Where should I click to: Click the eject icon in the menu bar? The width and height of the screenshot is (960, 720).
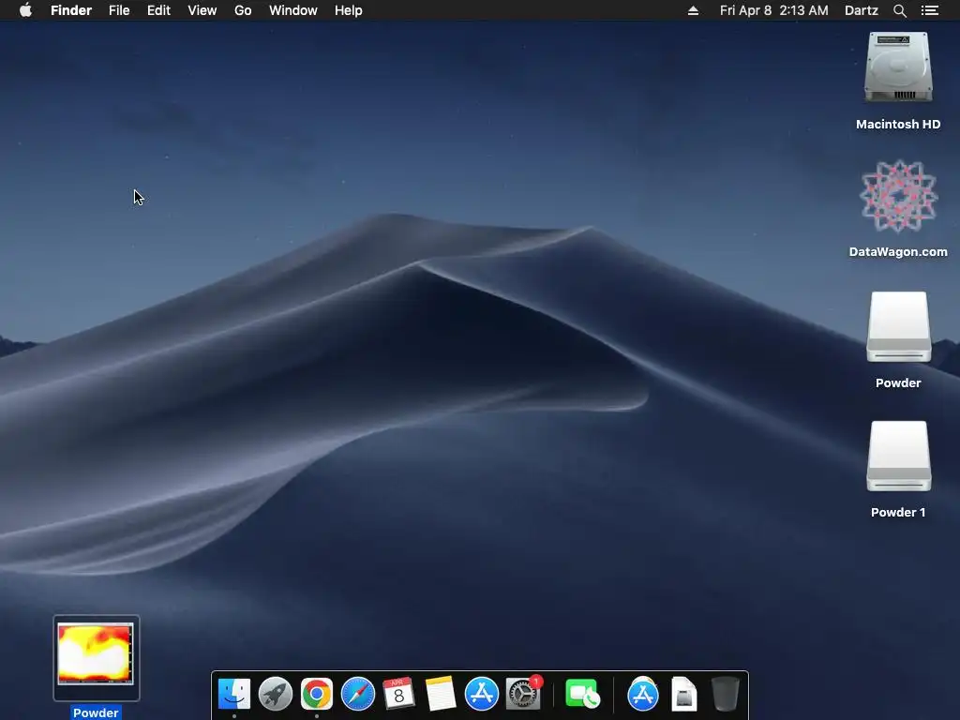(693, 10)
